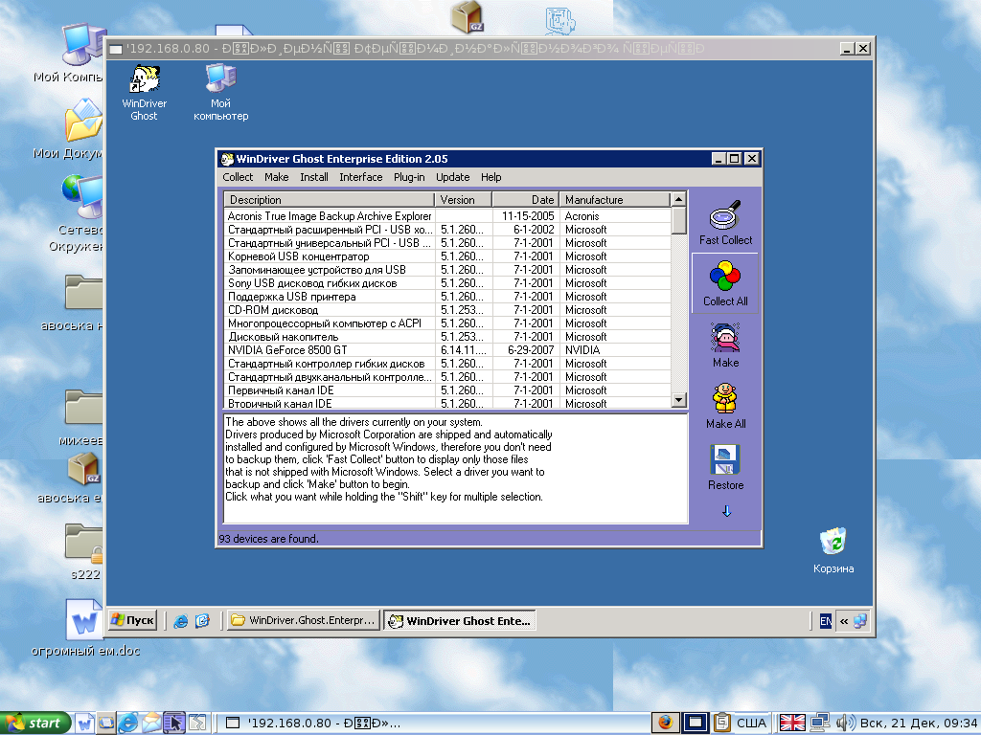Click the Make icon in sidebar
The image size is (981, 735).
725,339
